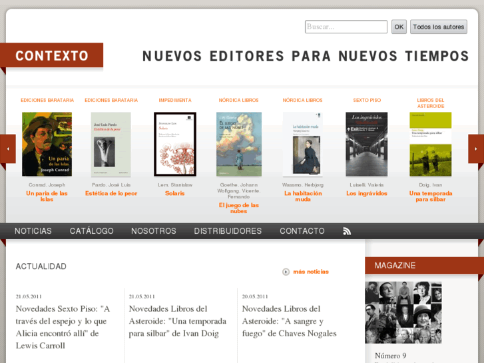This screenshot has width=484, height=363.
Task: Click the Una temporada para silbar title link
Action: pyautogui.click(x=431, y=196)
